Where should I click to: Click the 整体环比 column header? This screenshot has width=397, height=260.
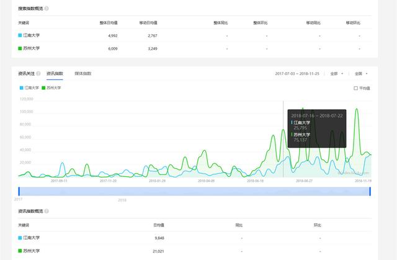pyautogui.click(x=261, y=23)
